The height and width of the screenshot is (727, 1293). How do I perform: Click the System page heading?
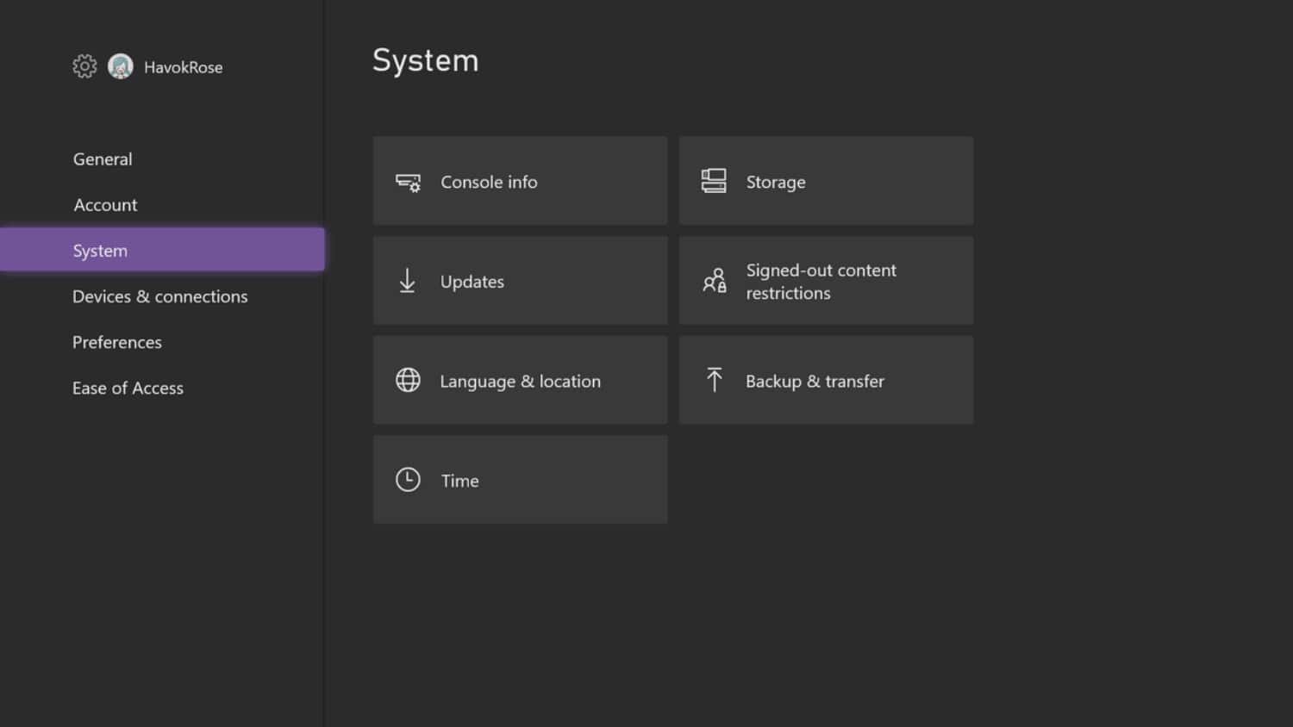click(x=425, y=61)
